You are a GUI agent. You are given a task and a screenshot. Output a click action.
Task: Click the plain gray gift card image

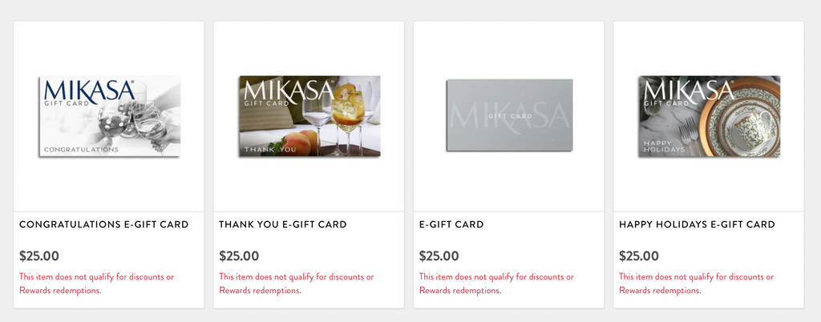click(x=509, y=115)
